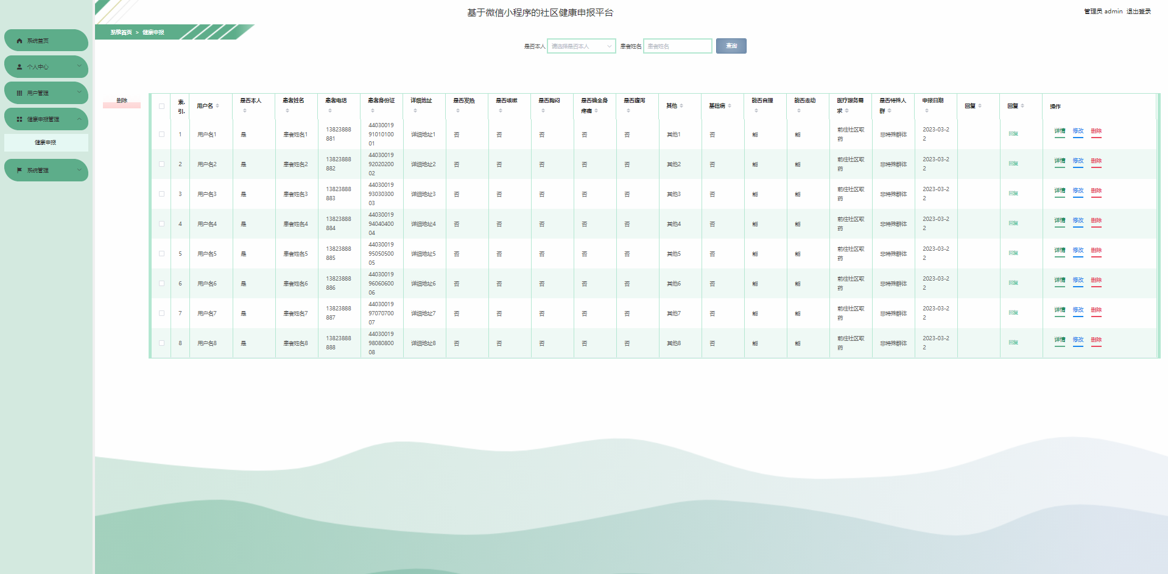The height and width of the screenshot is (574, 1168).
Task: Open the 健康申报 submenu item
Action: [x=46, y=142]
